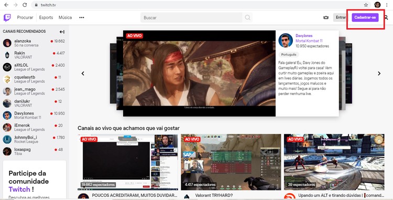The image size is (393, 200).
Task: Click DavyJones avatar in featured stream panel
Action: [286, 40]
